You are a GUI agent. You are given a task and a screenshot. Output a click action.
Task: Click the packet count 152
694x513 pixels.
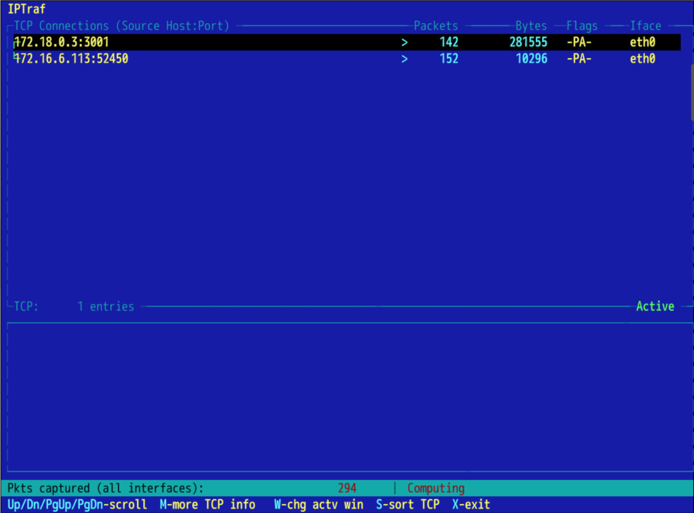click(449, 59)
